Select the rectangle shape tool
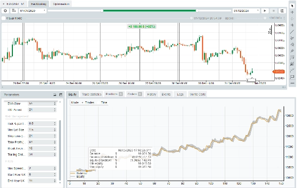Image resolution: width=297 pixels, height=188 pixels. click(x=292, y=77)
